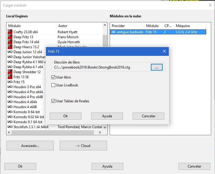Viewport: 215px width, 174px height.
Task: Click Tord Romstad, Marco Costal. author cell
Action: click(80, 127)
